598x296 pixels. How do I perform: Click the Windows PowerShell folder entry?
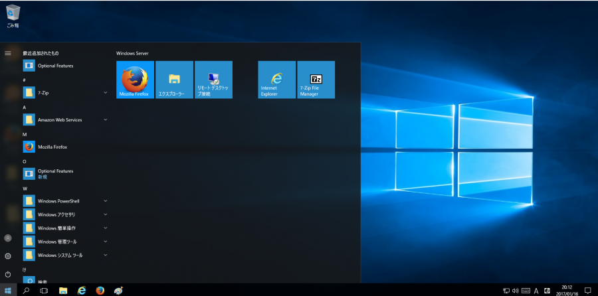coord(65,200)
